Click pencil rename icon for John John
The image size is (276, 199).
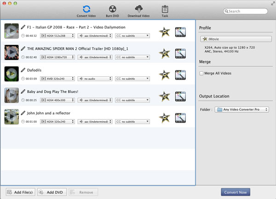pyautogui.click(x=23, y=113)
